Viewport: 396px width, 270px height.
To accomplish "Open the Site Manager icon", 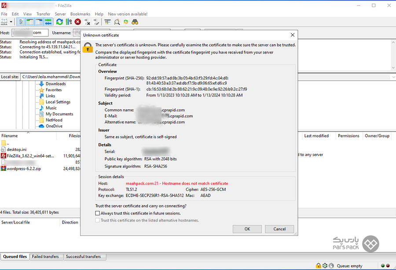I will point(4,22).
